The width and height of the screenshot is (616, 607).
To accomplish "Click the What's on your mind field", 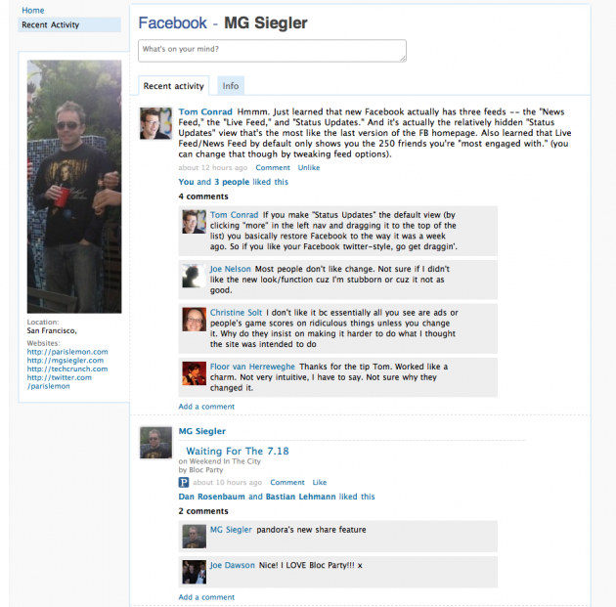I will [272, 51].
